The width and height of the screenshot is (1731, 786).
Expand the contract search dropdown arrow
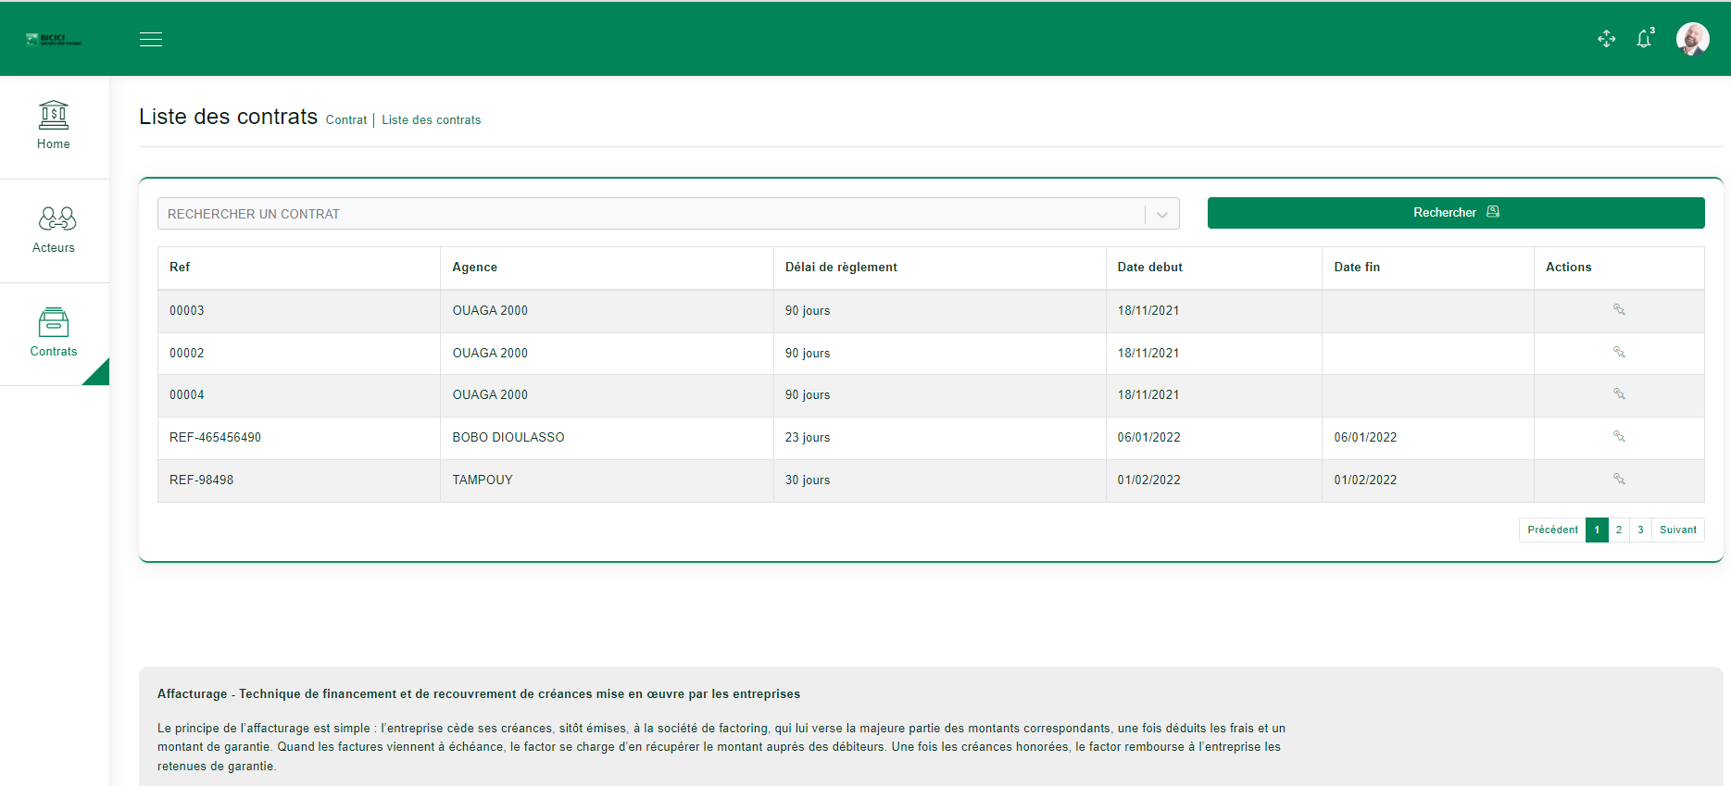tap(1161, 214)
